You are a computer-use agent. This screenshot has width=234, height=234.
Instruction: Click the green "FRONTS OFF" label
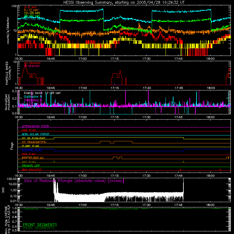point(31,166)
